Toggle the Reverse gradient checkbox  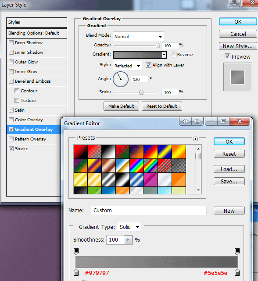[173, 54]
